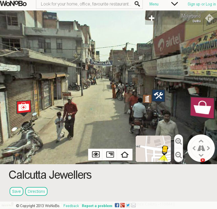Click the tools and hammer map marker
The width and height of the screenshot is (217, 209).
tap(158, 96)
